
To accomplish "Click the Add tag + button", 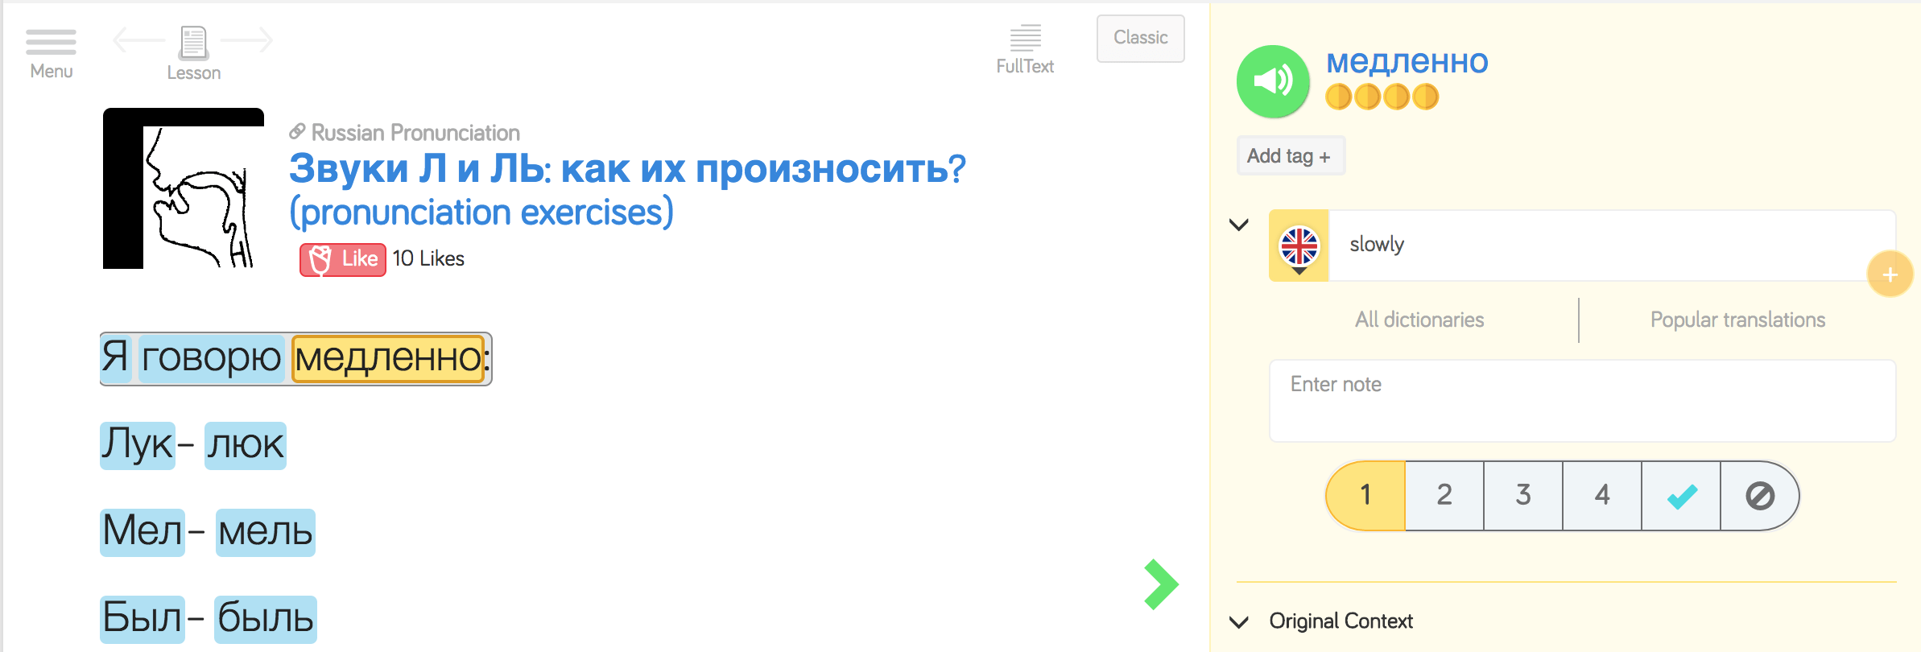I will [1290, 156].
